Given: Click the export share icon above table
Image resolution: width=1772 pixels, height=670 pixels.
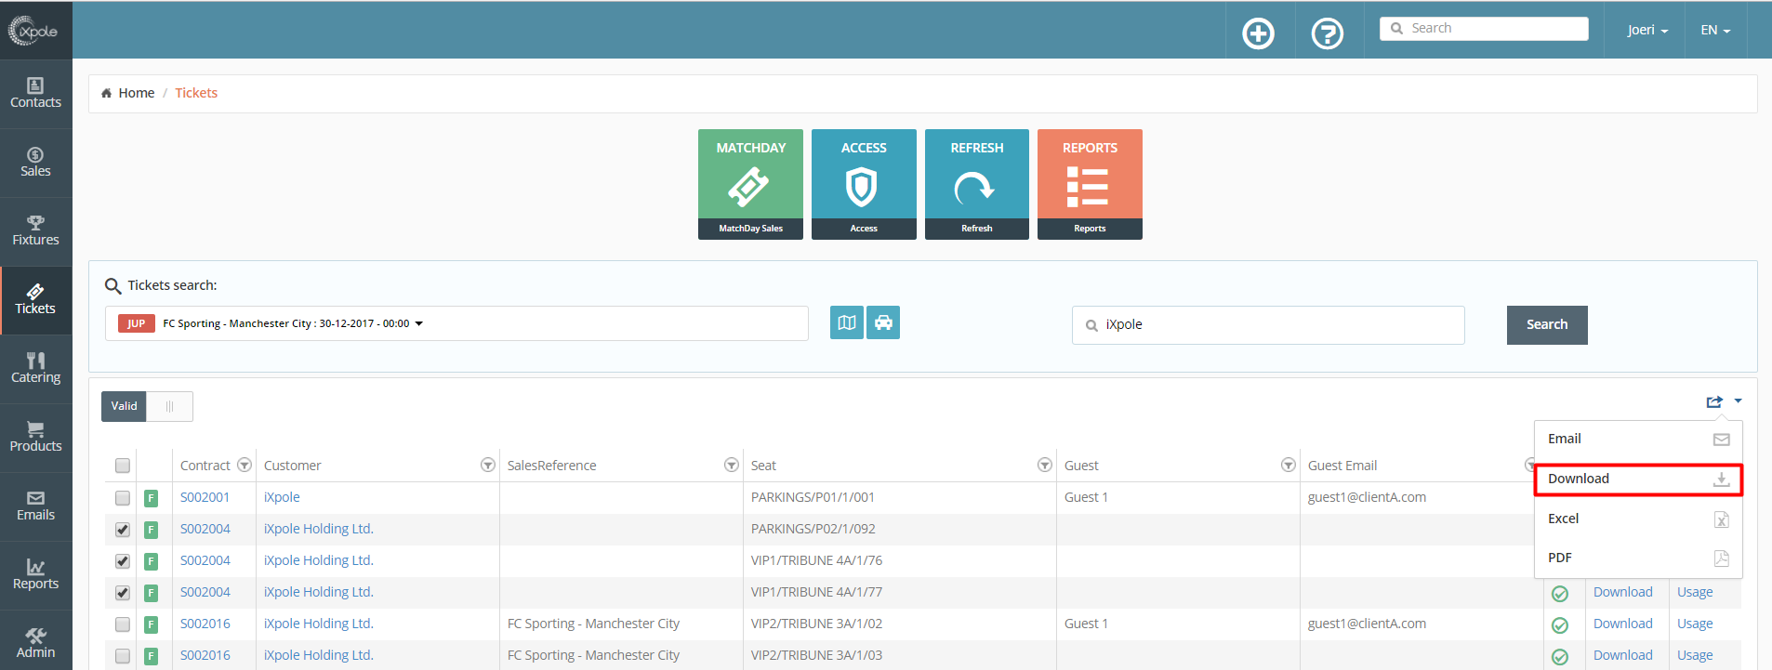Looking at the screenshot, I should click(x=1714, y=401).
